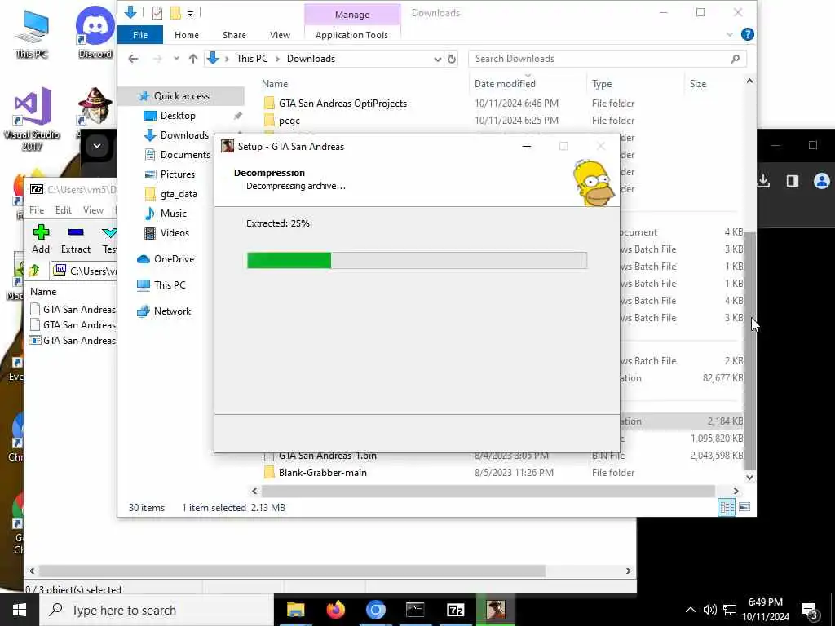This screenshot has height=626, width=835.
Task: Open the View menu in 7-Zip
Action: coord(93,209)
